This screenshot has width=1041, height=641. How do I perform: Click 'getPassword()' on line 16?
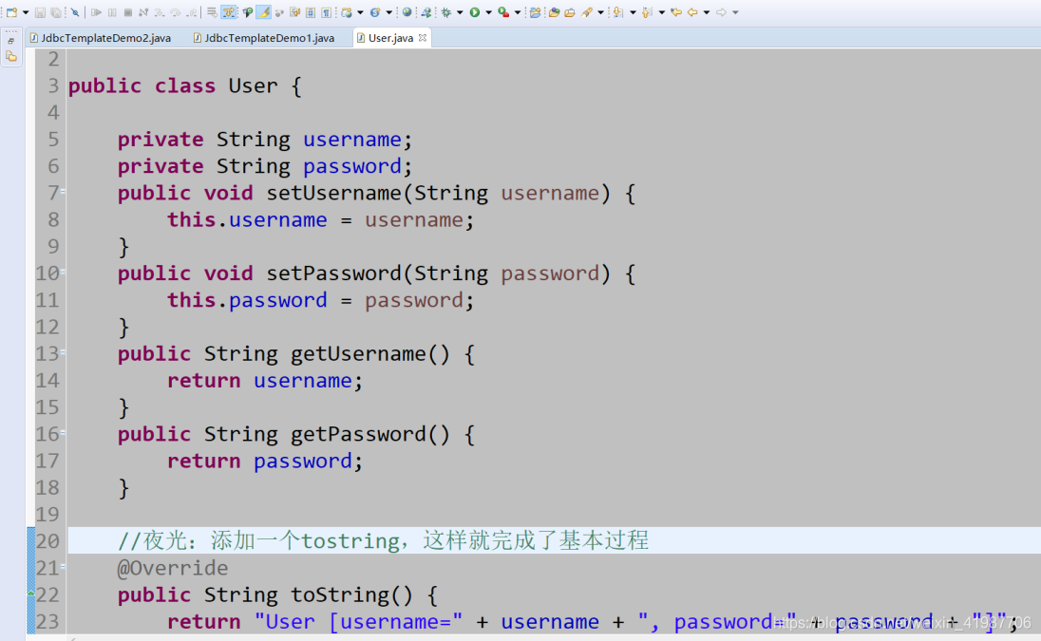click(370, 434)
